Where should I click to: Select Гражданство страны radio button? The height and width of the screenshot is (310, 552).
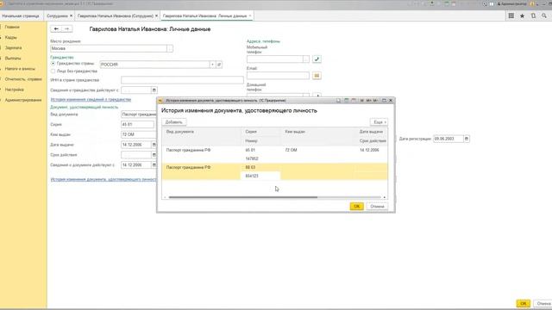(x=53, y=64)
